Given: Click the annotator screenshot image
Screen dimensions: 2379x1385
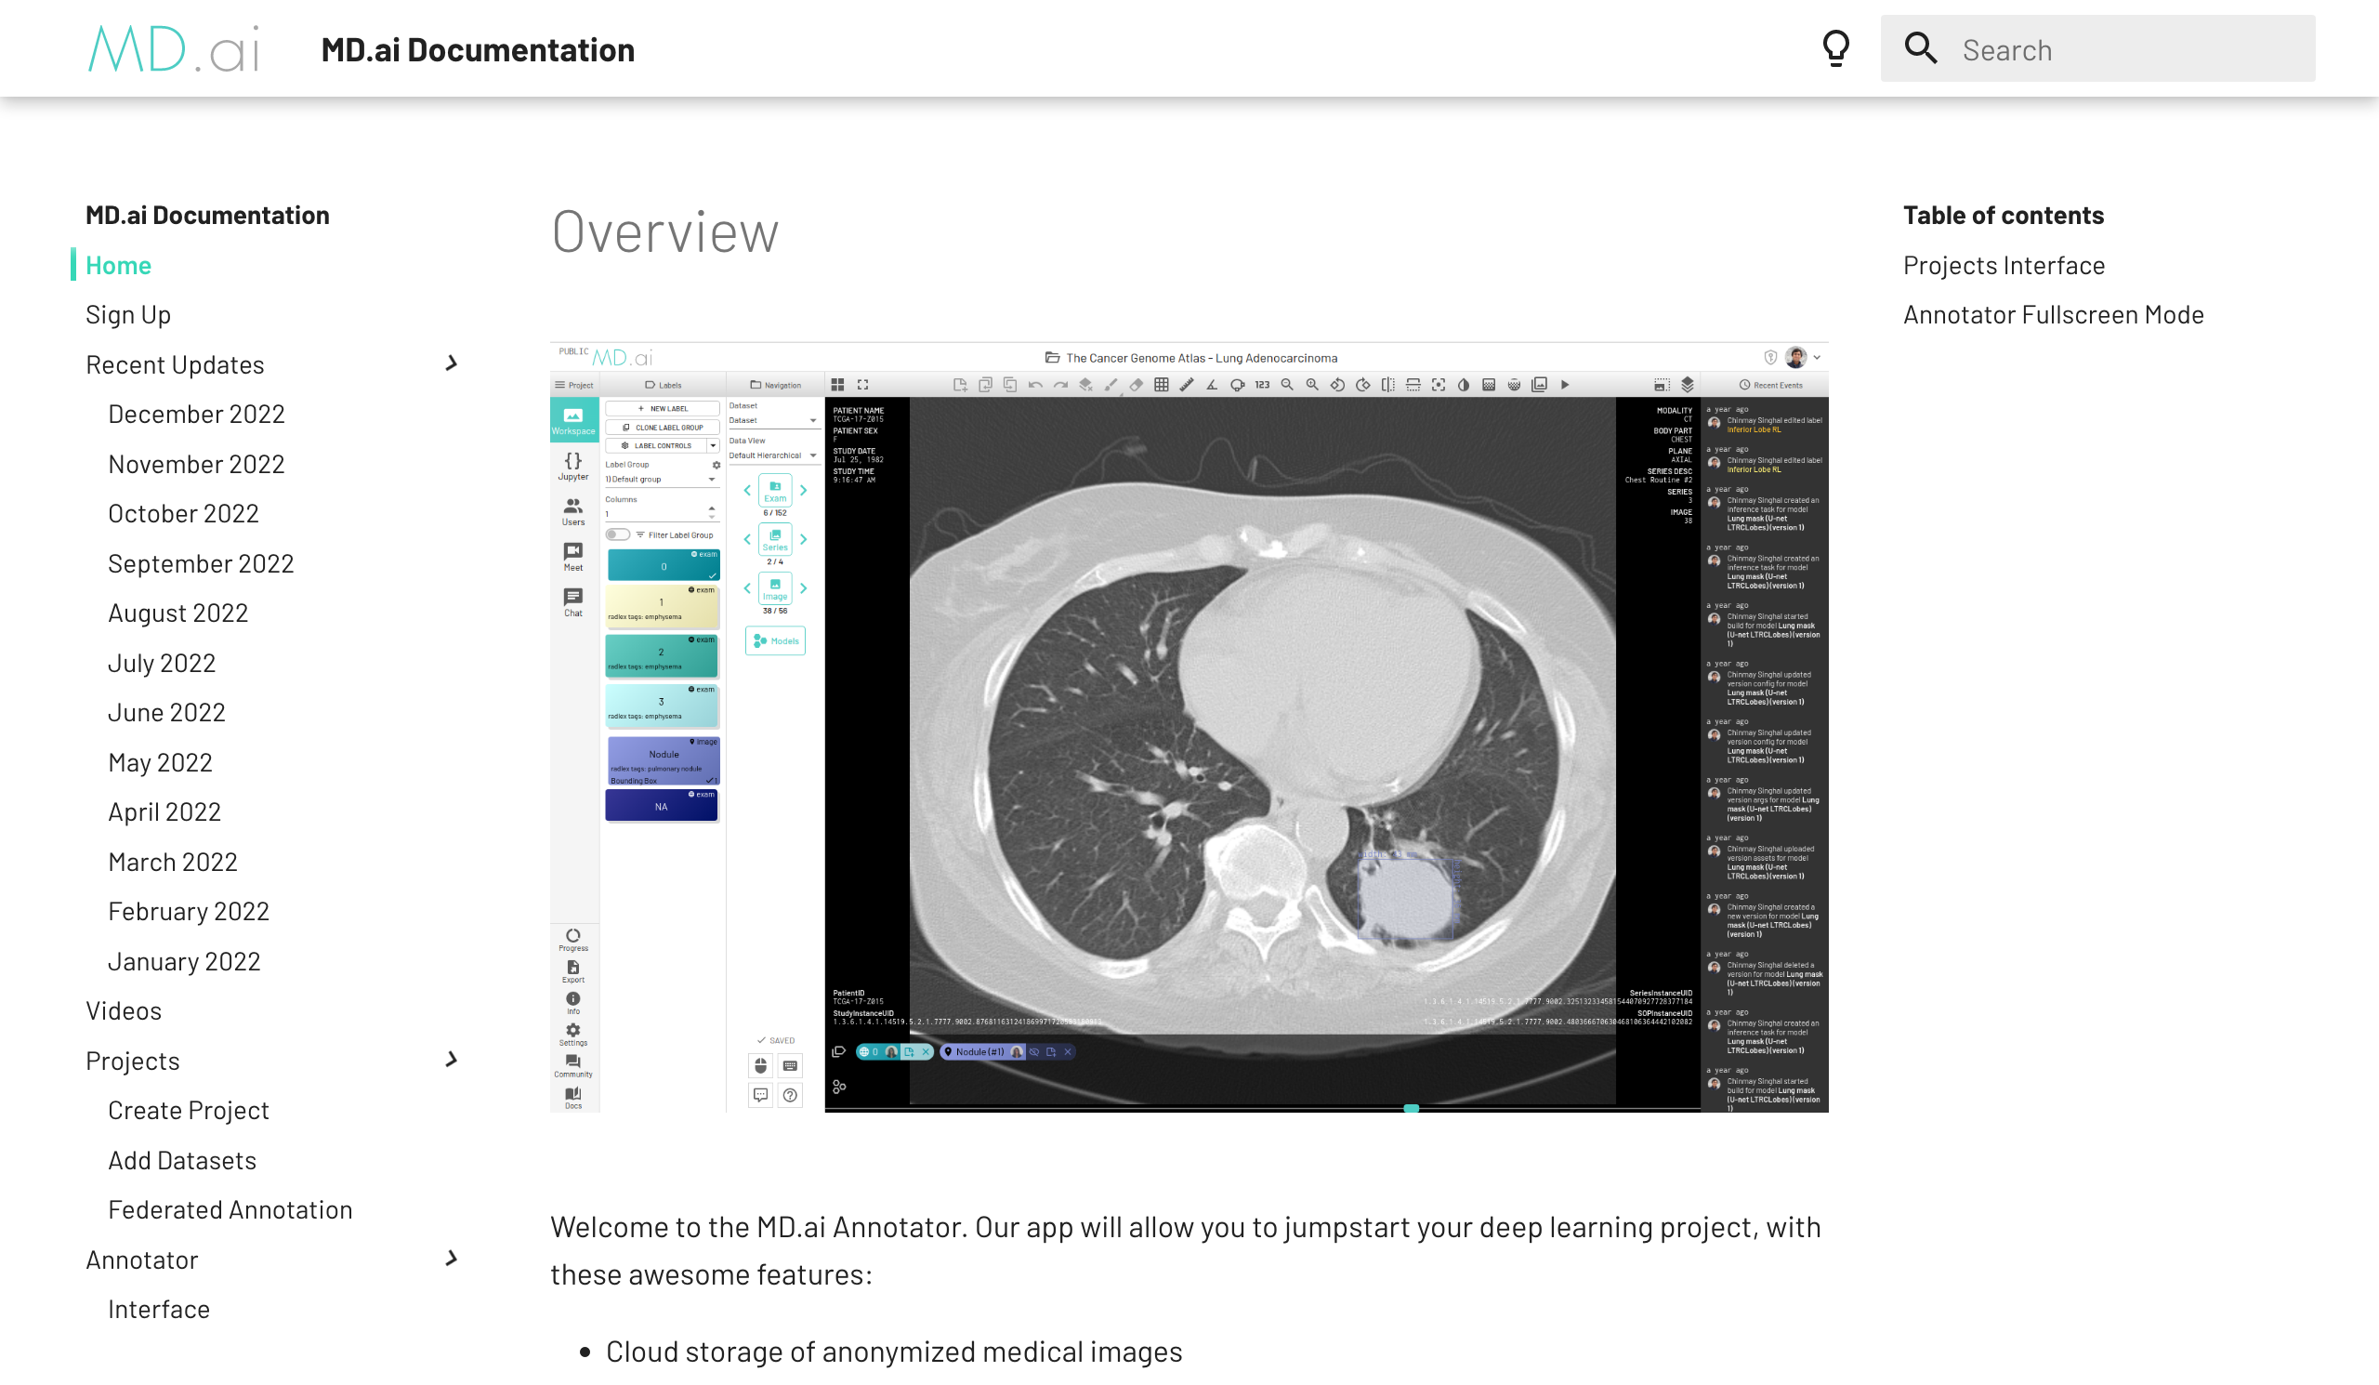Looking at the screenshot, I should (1189, 728).
